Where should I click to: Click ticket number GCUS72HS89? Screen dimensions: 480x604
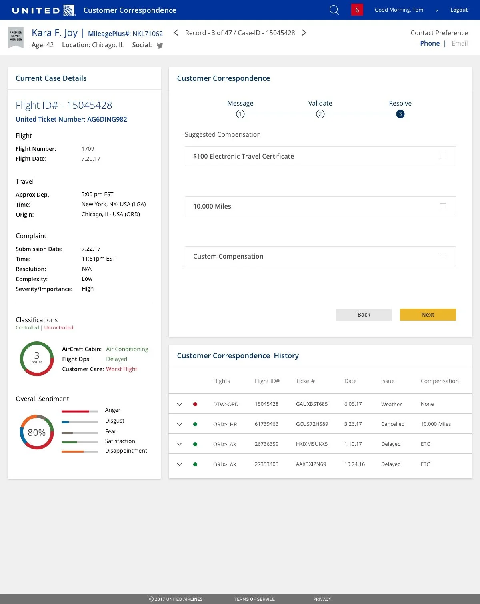tap(312, 424)
